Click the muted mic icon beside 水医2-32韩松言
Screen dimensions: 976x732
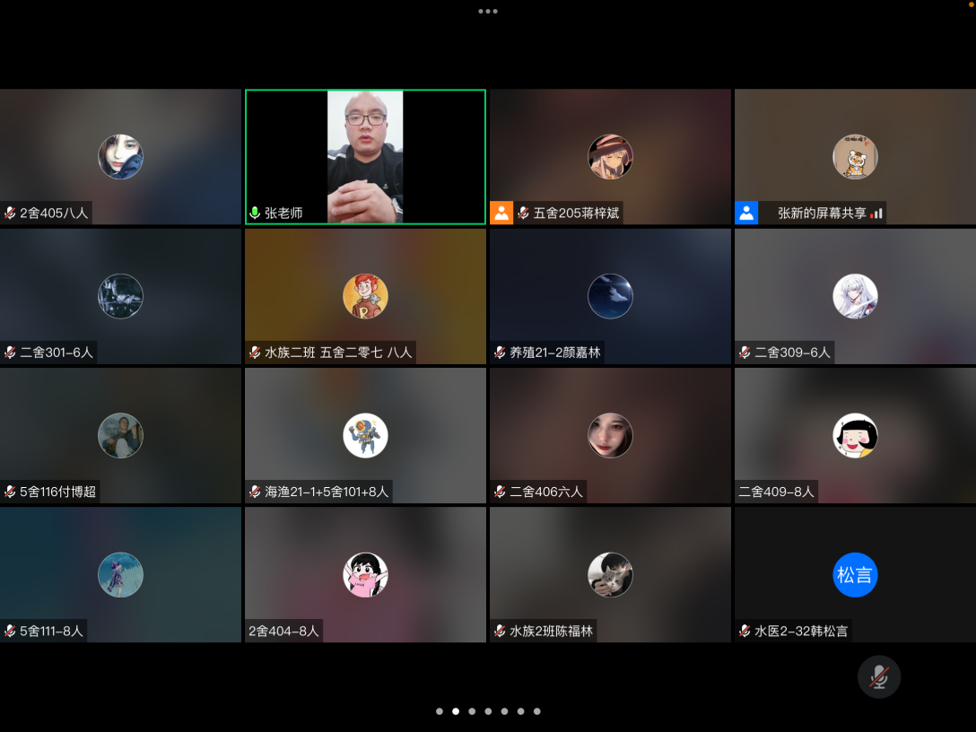(745, 632)
